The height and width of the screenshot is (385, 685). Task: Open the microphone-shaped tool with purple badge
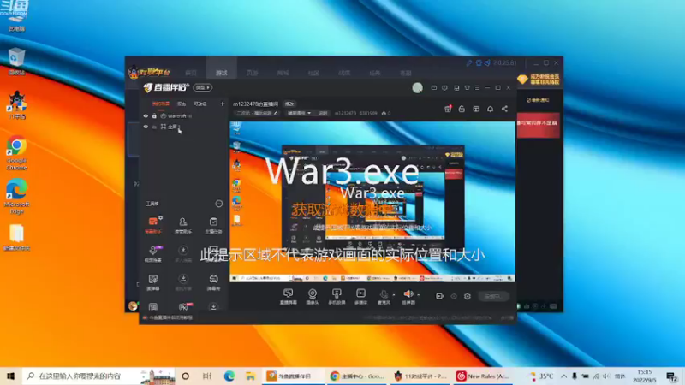click(x=153, y=253)
